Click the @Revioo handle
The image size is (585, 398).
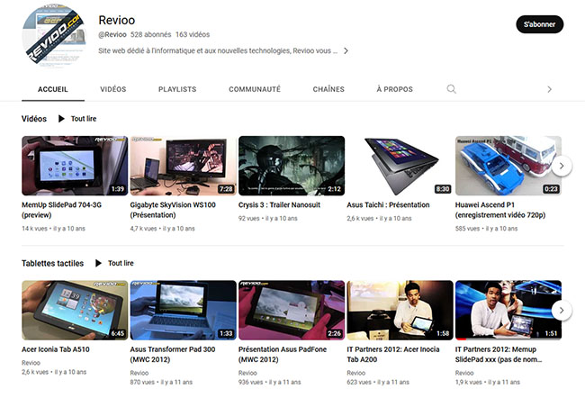coord(112,34)
